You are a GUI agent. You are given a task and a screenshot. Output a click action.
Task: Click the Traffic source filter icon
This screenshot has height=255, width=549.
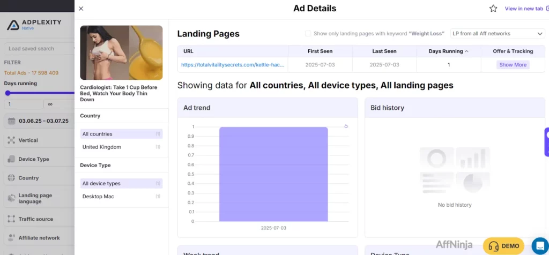[x=11, y=219]
